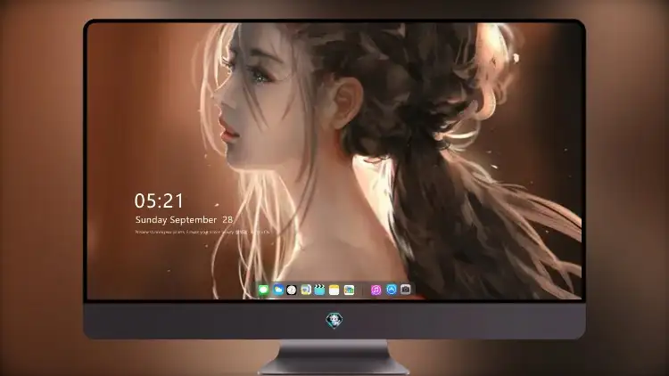
Task: Launch the pink iTunes music app
Action: click(376, 290)
